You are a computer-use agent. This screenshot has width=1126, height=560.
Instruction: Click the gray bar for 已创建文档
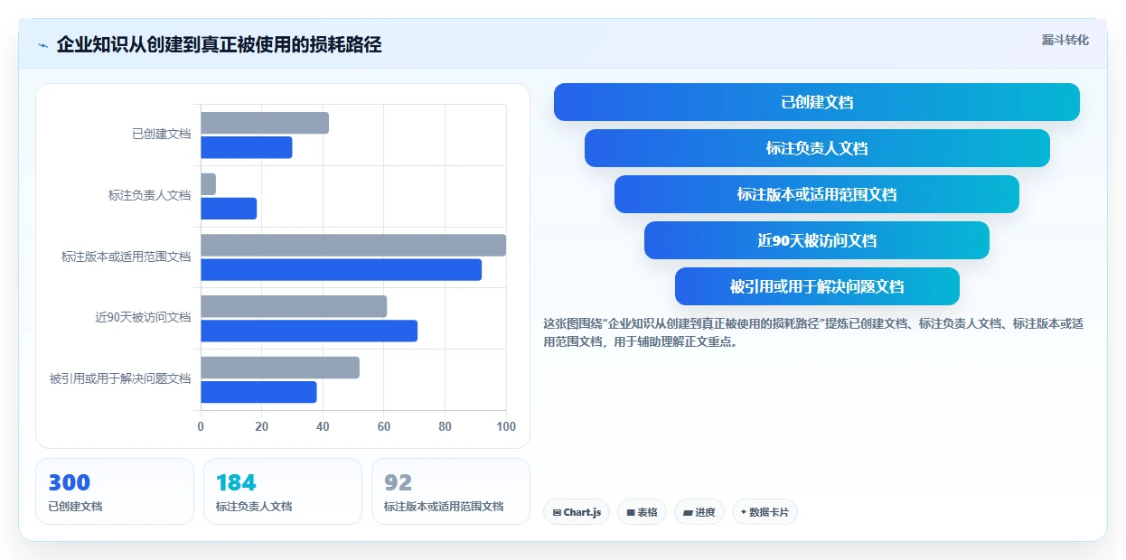pos(265,123)
